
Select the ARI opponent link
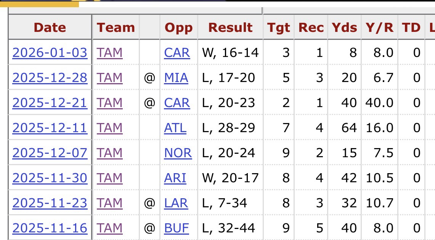(175, 178)
